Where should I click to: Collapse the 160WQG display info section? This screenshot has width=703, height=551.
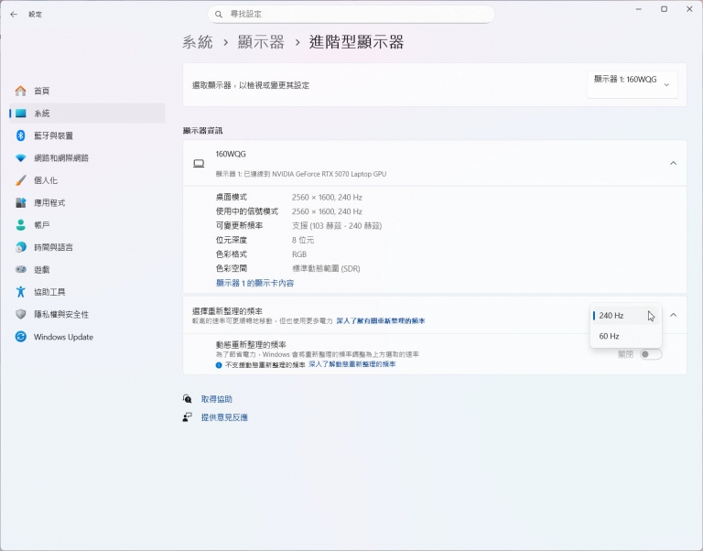[673, 163]
